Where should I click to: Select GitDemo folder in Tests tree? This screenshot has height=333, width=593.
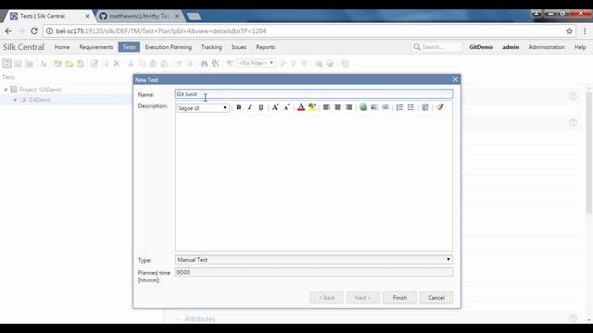39,100
